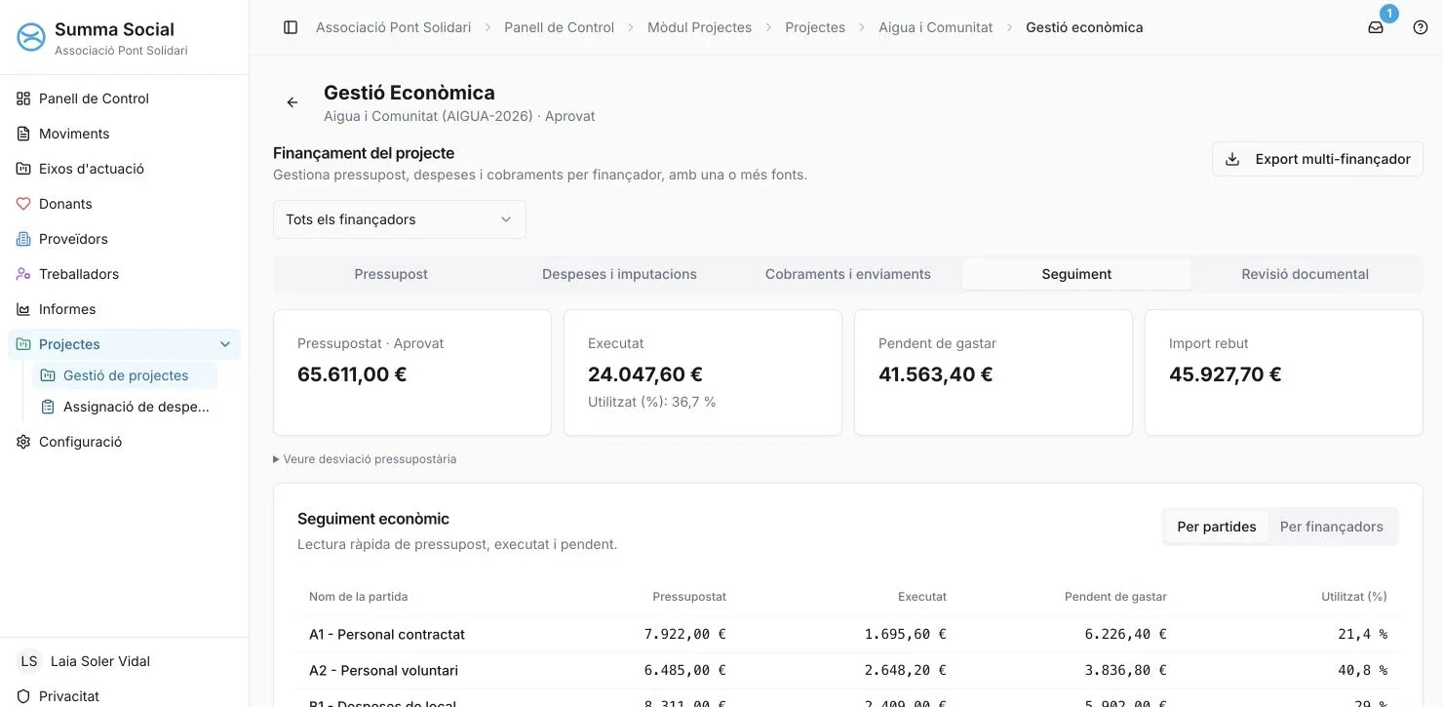Select Gestió de projectes tree item
Screen dimensions: 1443x707
(x=125, y=375)
